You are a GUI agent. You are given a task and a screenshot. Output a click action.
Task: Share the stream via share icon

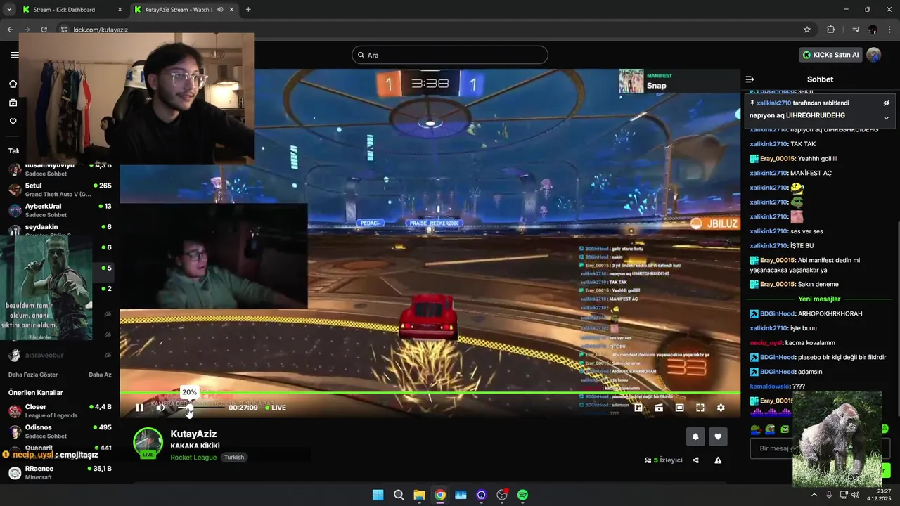(x=695, y=460)
